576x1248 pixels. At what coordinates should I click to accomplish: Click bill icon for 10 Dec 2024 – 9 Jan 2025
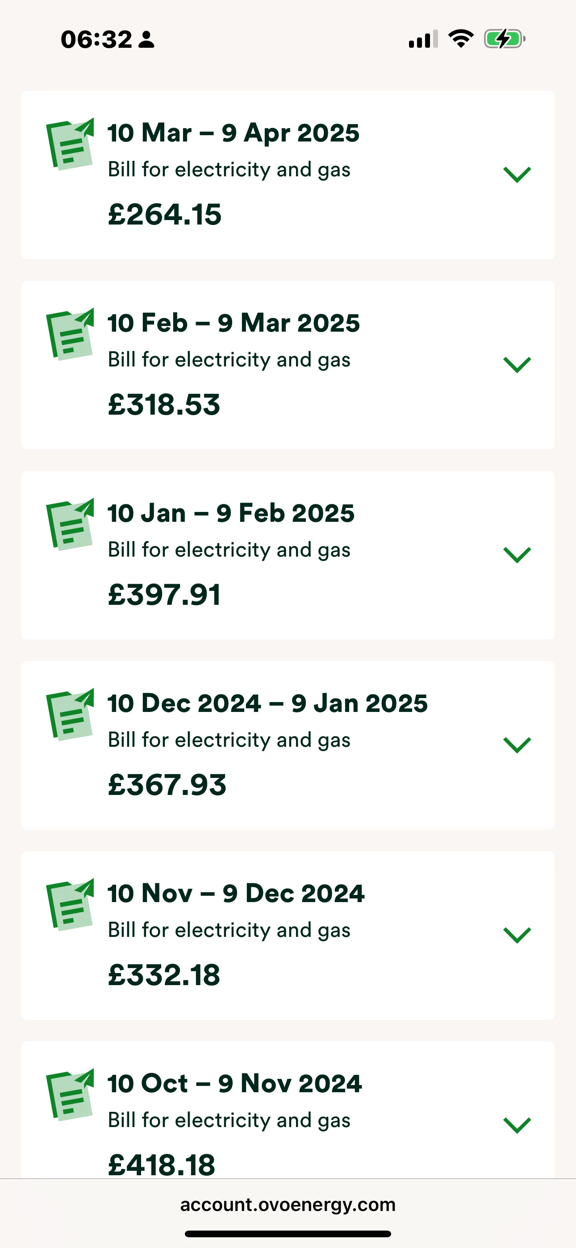point(70,715)
